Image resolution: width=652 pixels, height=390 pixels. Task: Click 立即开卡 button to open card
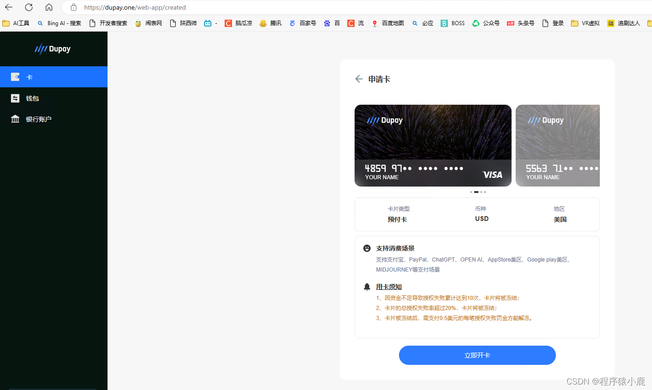[x=477, y=355]
